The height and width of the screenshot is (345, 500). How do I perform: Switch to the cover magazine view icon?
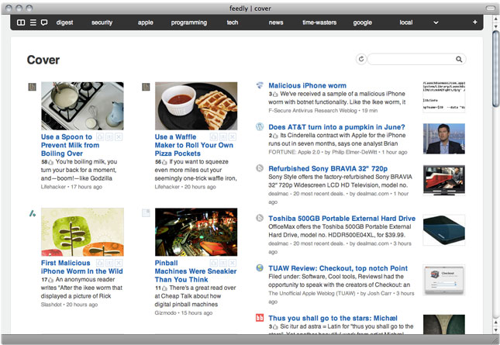coord(21,22)
